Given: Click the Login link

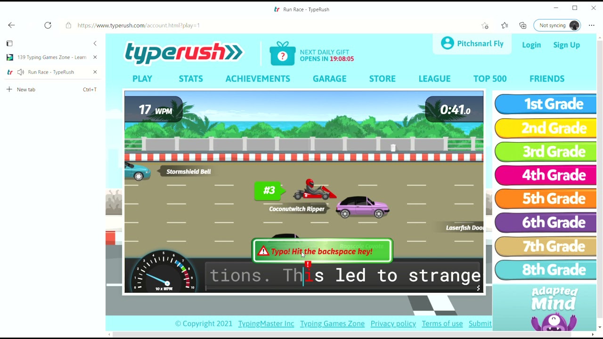Looking at the screenshot, I should 531,45.
